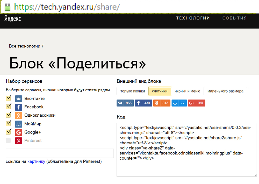Screen dimensions: 259x184
Task: Select the "иконки и меню" appearance tab
Action: click(187, 91)
